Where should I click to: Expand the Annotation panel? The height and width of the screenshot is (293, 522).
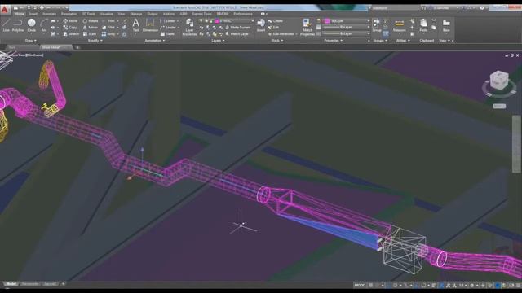pyautogui.click(x=155, y=41)
